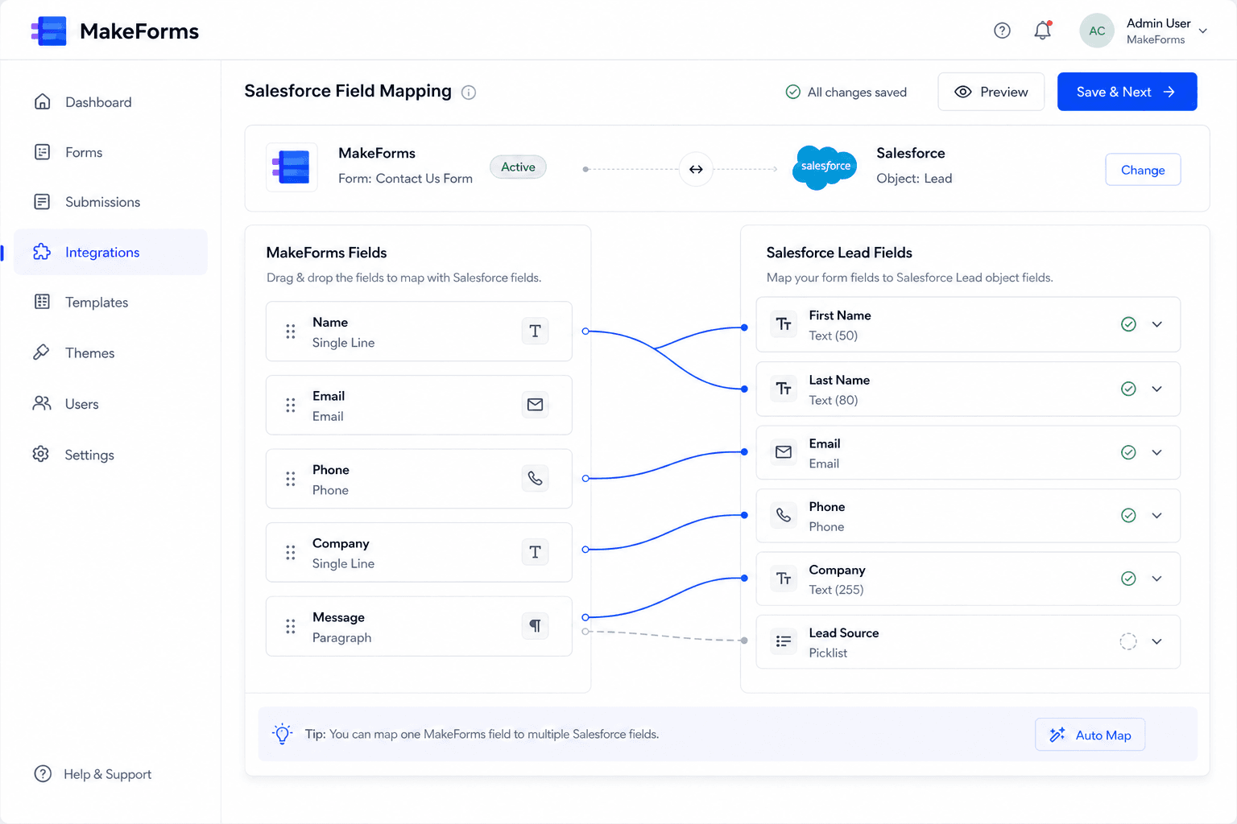The width and height of the screenshot is (1237, 824).
Task: Open the notifications bell
Action: (1042, 31)
